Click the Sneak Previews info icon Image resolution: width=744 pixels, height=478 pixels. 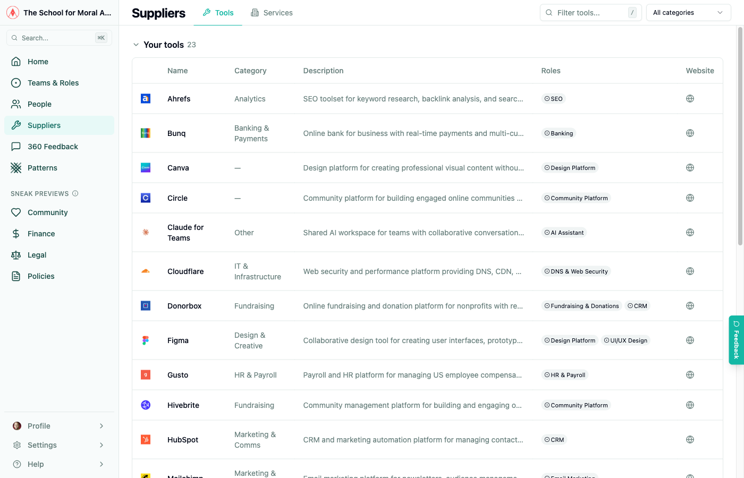[75, 193]
